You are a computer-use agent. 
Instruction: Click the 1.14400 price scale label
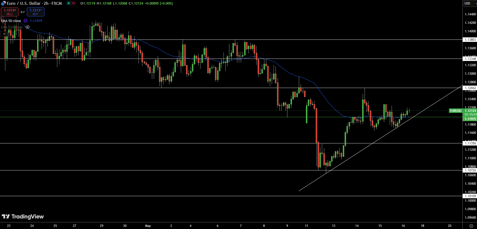coord(470,14)
